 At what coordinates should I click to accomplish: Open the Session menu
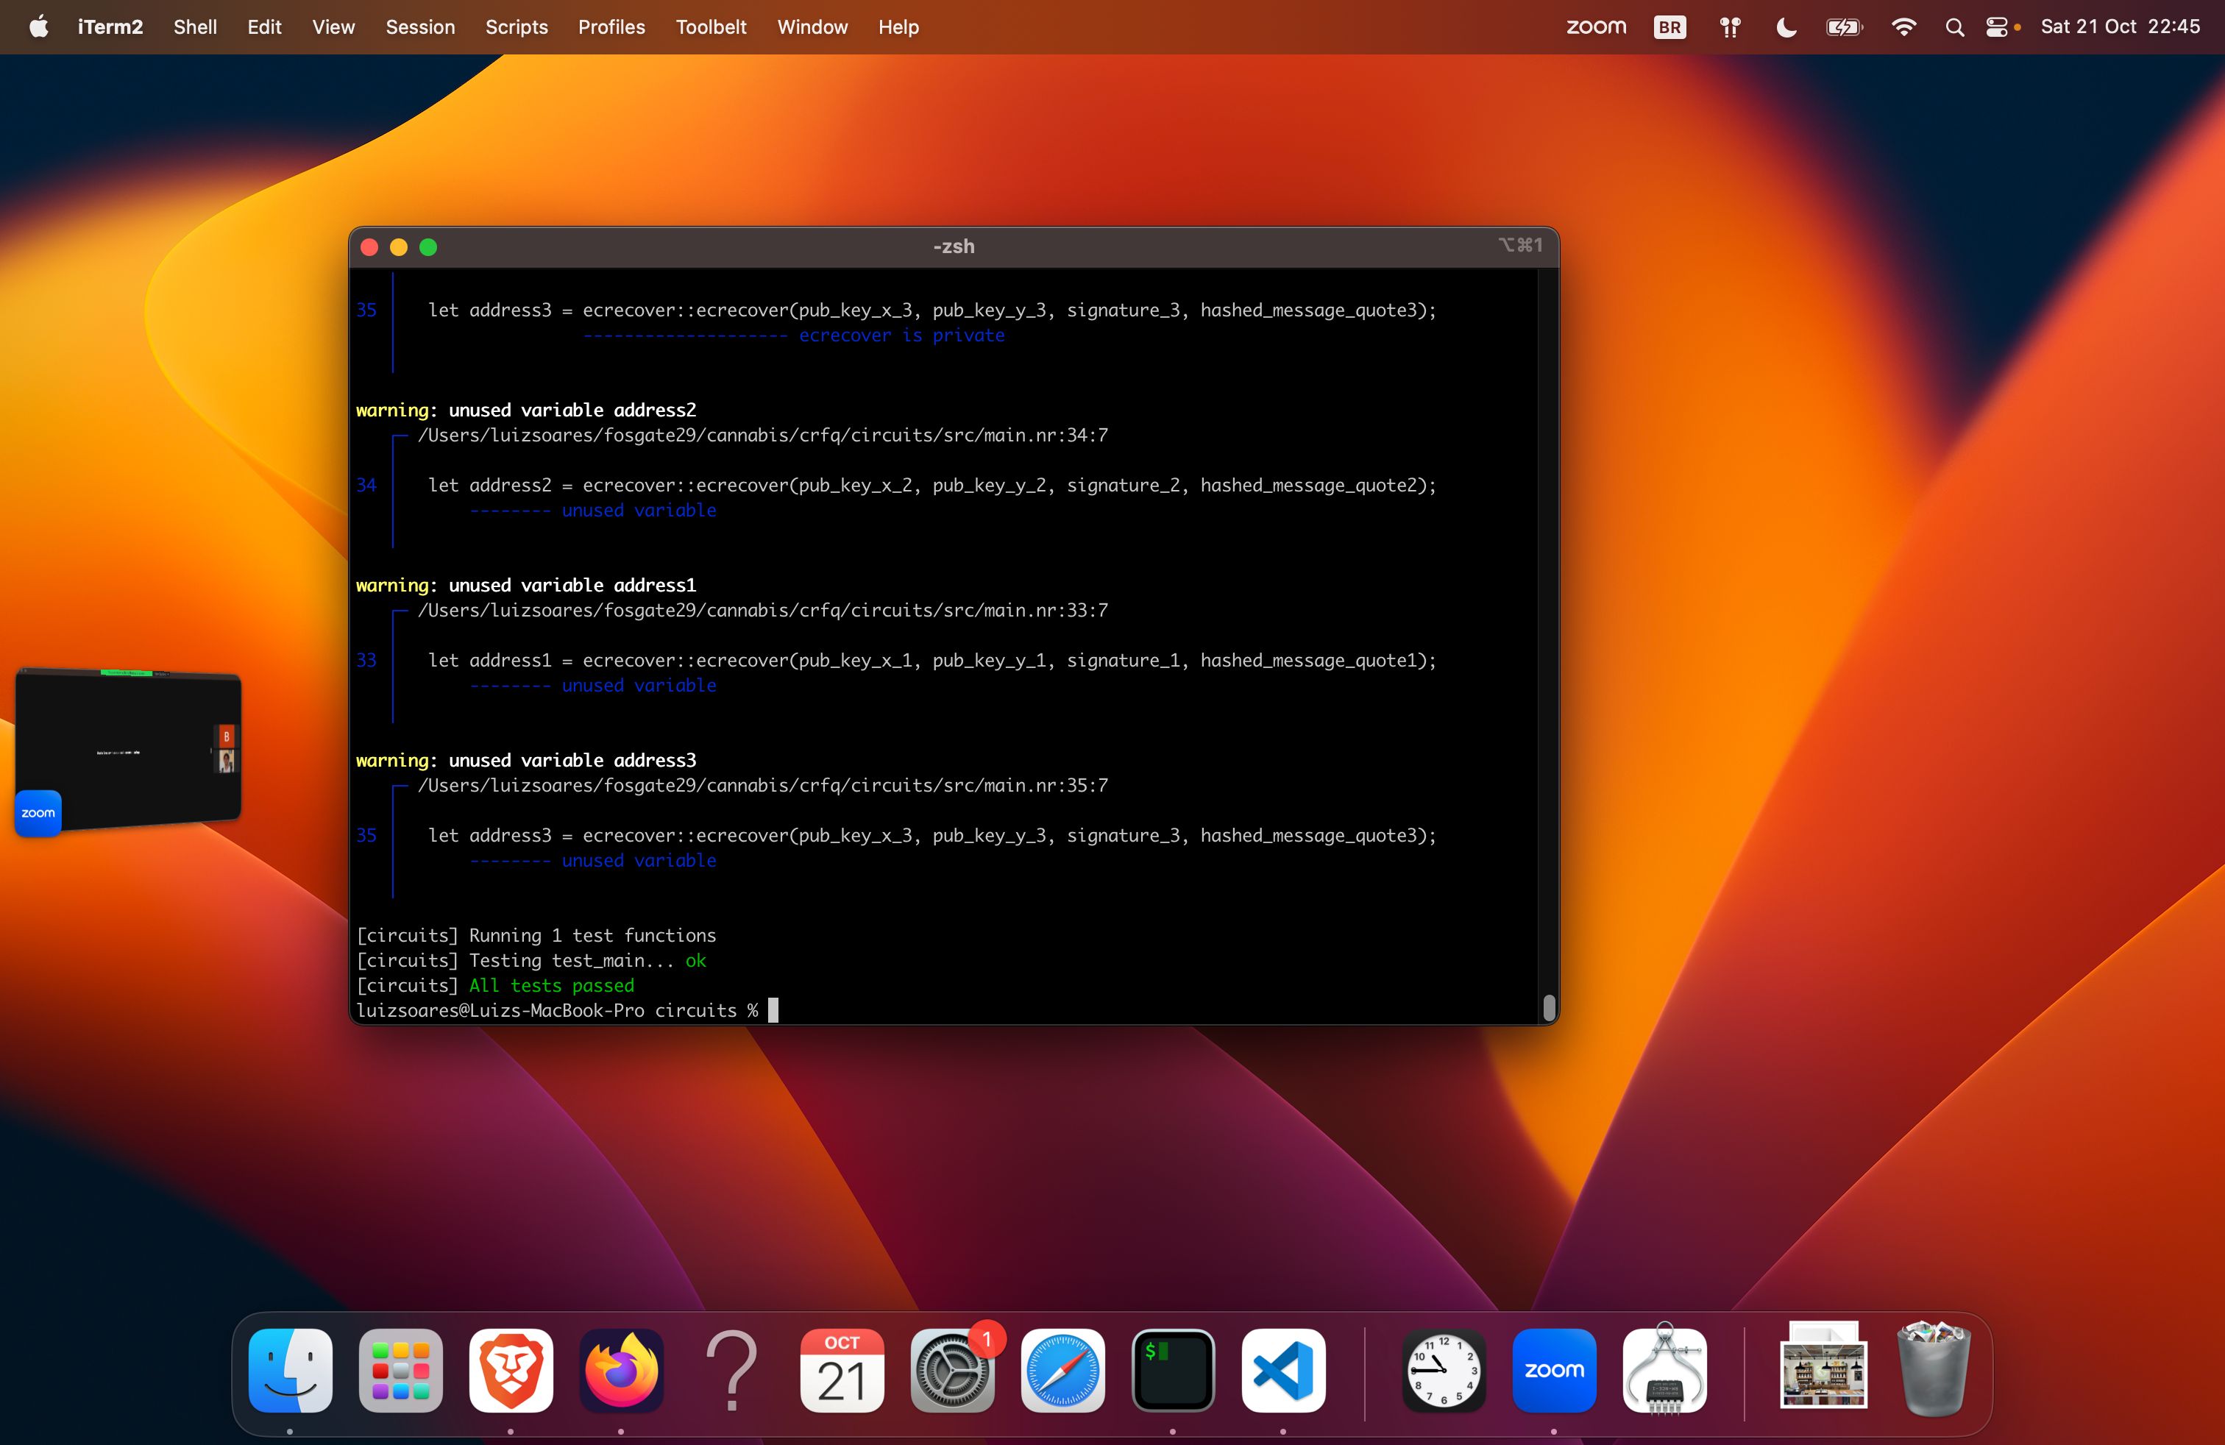coord(419,26)
